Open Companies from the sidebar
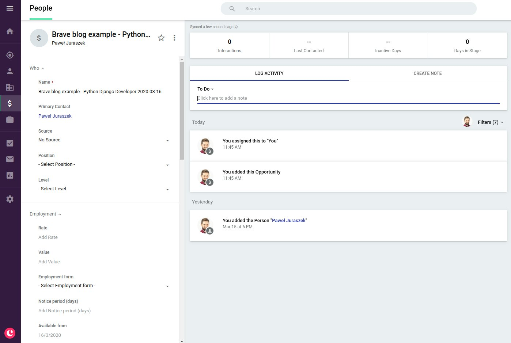Viewport: 511px width, 343px height. pos(10,87)
